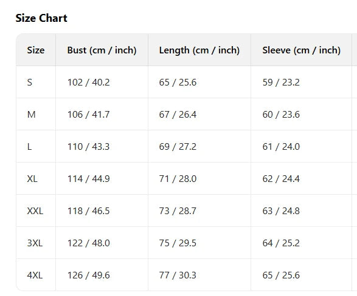Select the S size row label
Viewport: 357px width, 296px height.
(30, 82)
